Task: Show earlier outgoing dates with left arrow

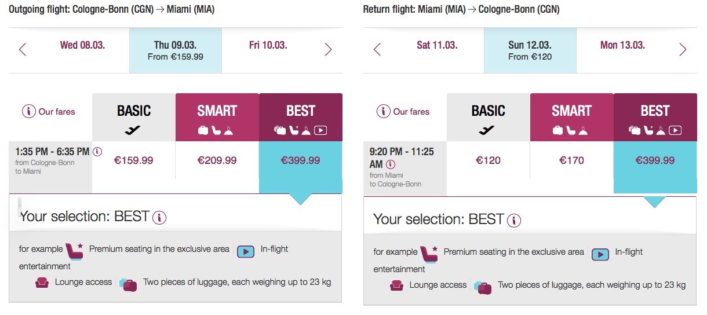Action: [x=23, y=50]
